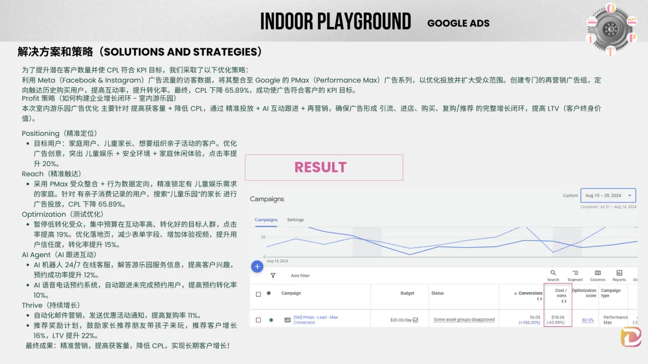Open the Aug 15 – 29, 2024 date range dropdown
The width and height of the screenshot is (648, 364).
coord(609,195)
